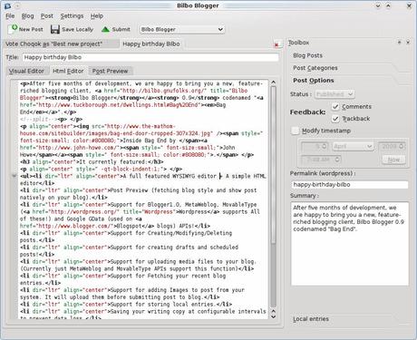Click the Toolbox panel title
Viewport: 417px width, 340px height.
(298, 43)
